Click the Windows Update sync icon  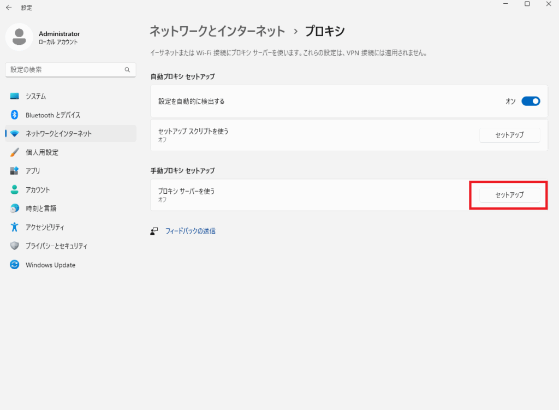click(15, 265)
